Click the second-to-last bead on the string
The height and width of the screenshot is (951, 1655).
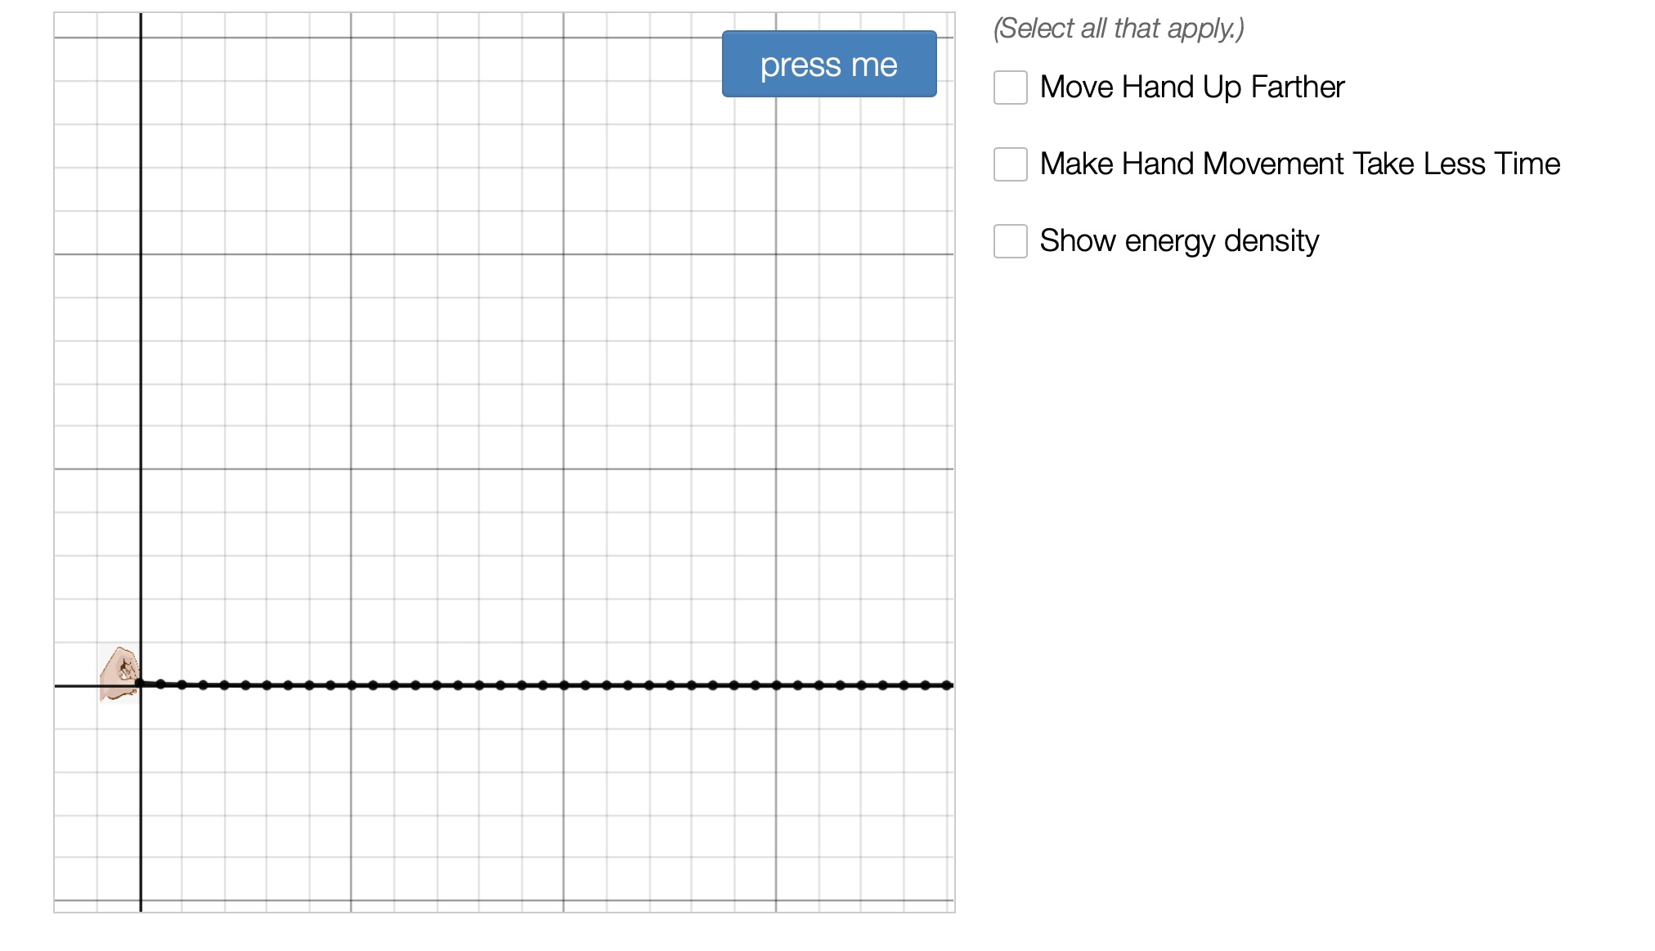tap(926, 685)
